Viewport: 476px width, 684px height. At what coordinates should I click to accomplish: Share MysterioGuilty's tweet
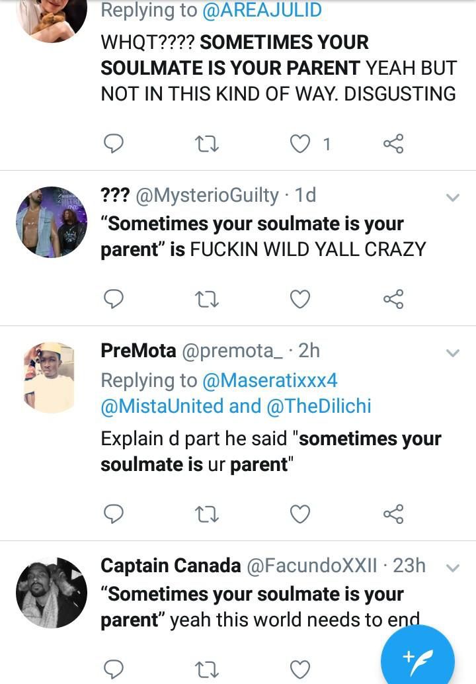click(393, 300)
